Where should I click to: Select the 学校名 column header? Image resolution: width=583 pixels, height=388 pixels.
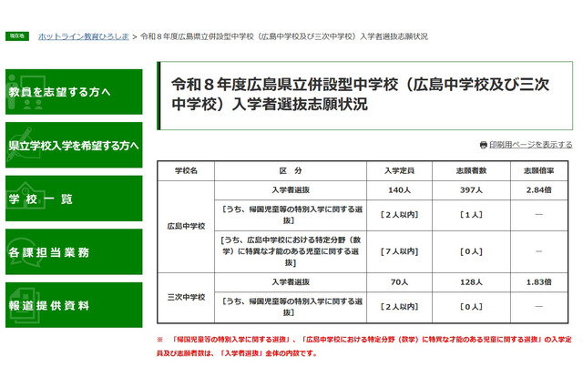(186, 171)
